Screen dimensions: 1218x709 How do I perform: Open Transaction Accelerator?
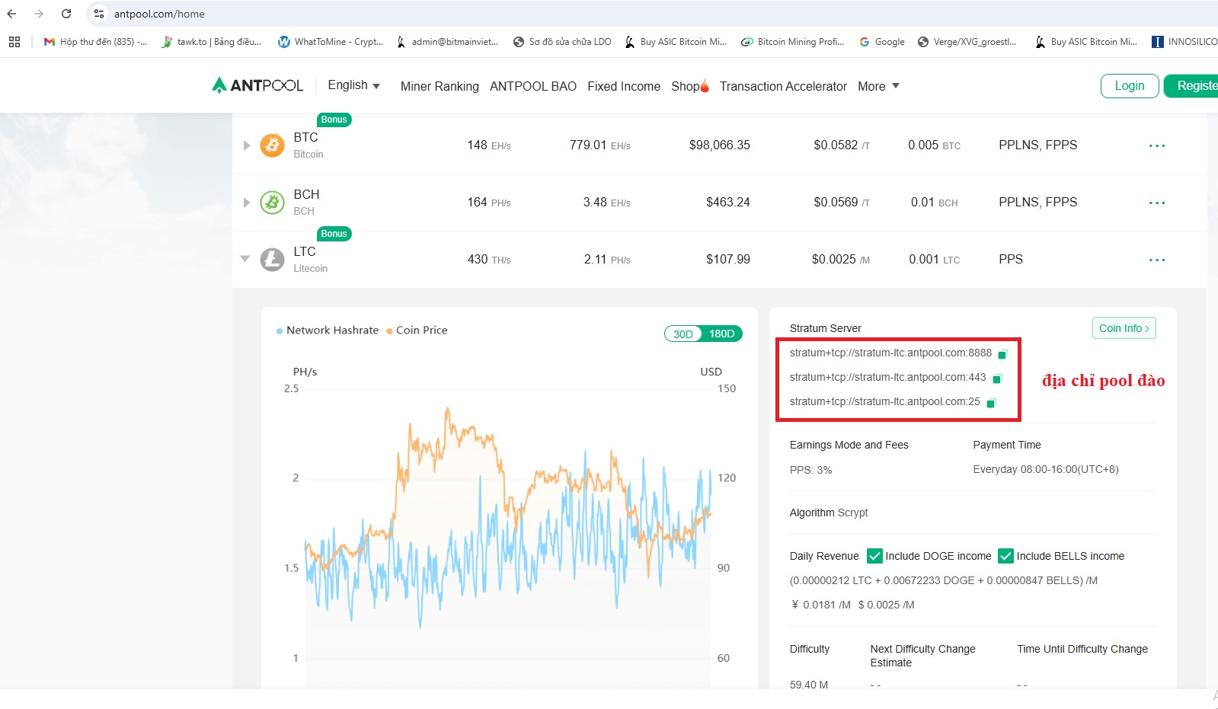point(783,86)
